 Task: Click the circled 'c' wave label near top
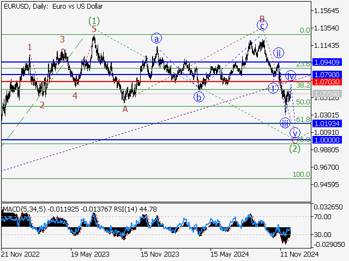(262, 26)
